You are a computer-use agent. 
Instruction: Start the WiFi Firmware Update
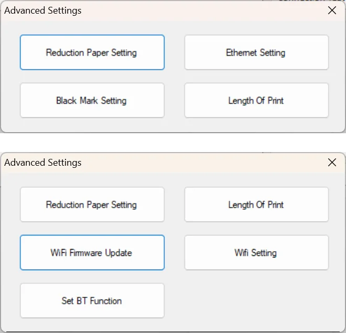[x=92, y=253]
